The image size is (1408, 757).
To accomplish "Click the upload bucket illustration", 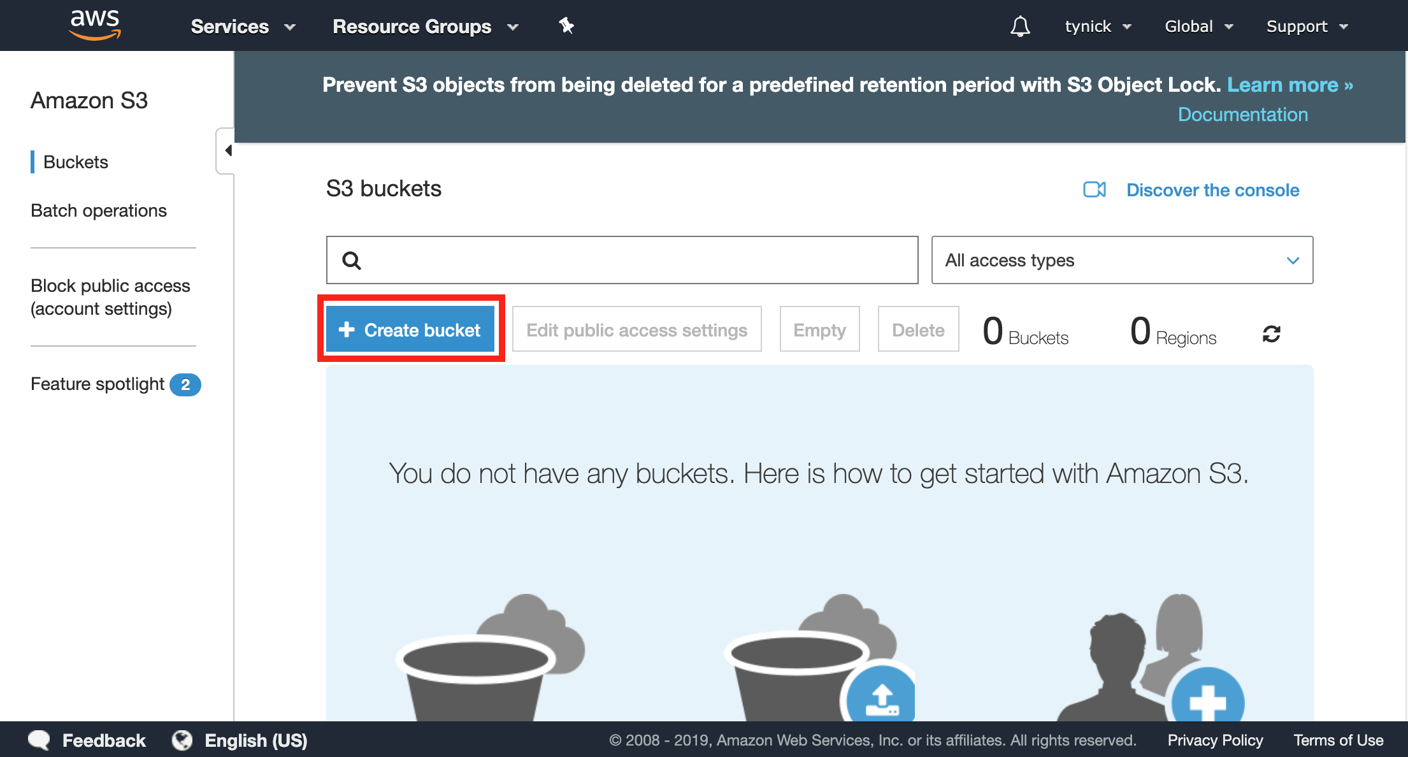I will tap(821, 658).
